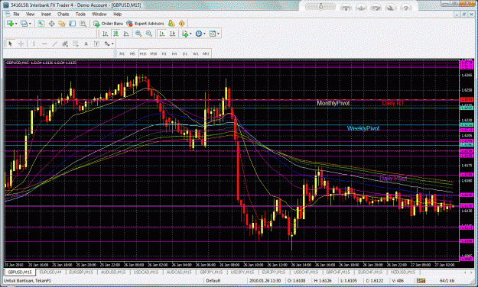Open the View menu

(x=30, y=14)
